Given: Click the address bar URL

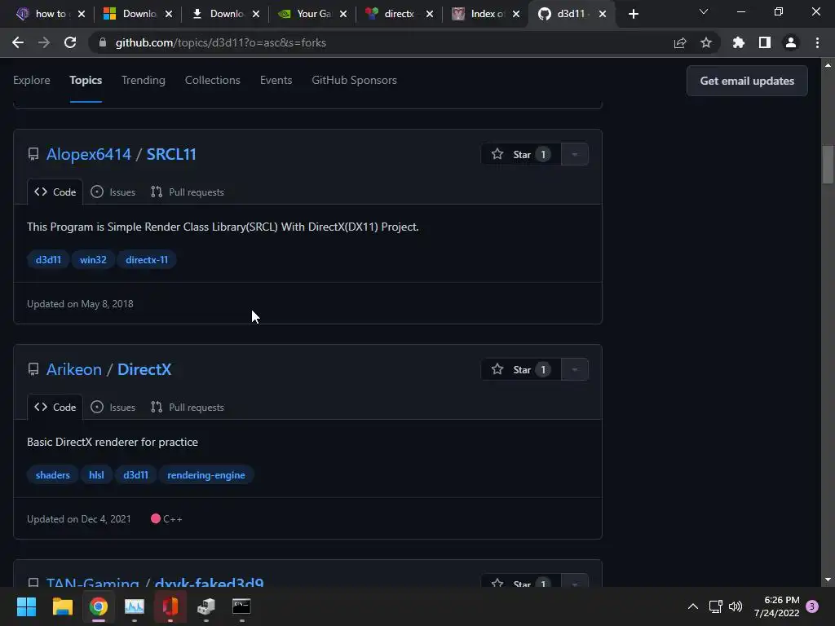Looking at the screenshot, I should pyautogui.click(x=220, y=42).
